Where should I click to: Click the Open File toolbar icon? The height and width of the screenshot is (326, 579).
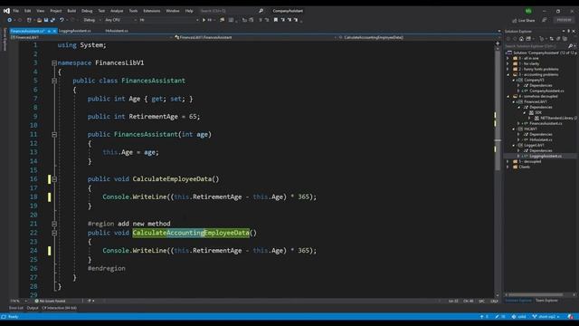coord(39,20)
